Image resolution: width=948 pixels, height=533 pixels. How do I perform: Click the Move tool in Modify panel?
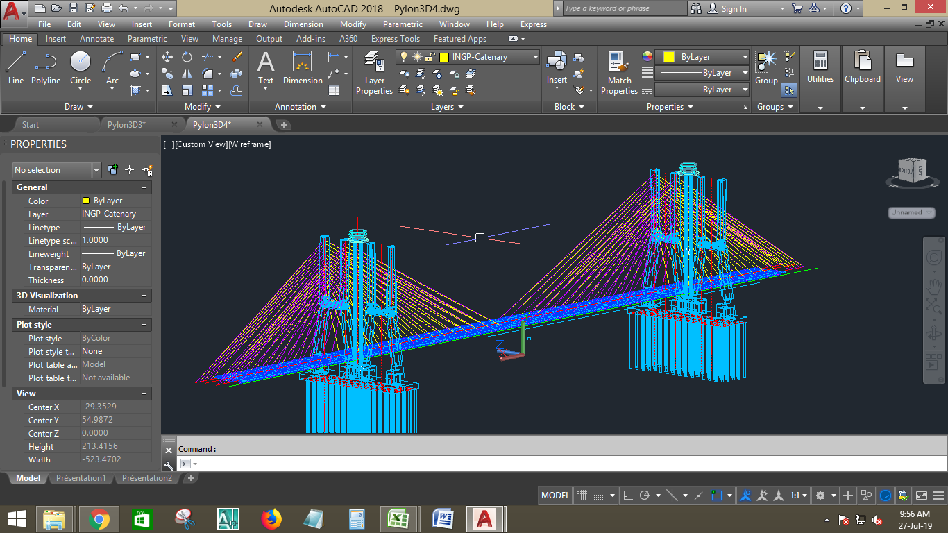point(167,57)
